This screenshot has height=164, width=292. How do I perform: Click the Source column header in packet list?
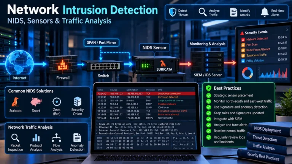point(114,90)
